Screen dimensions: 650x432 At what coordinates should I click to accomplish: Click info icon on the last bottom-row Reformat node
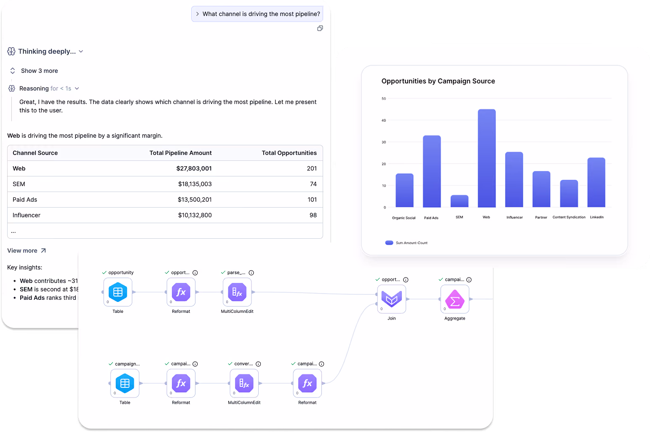coord(321,364)
